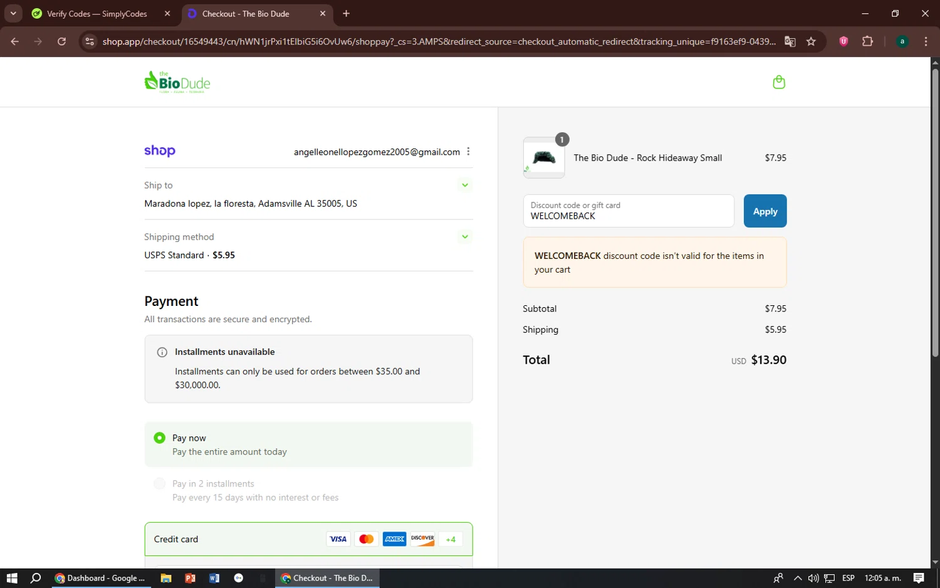Screen dimensions: 940x588
Task: Select the Pay now radio button
Action: click(160, 438)
